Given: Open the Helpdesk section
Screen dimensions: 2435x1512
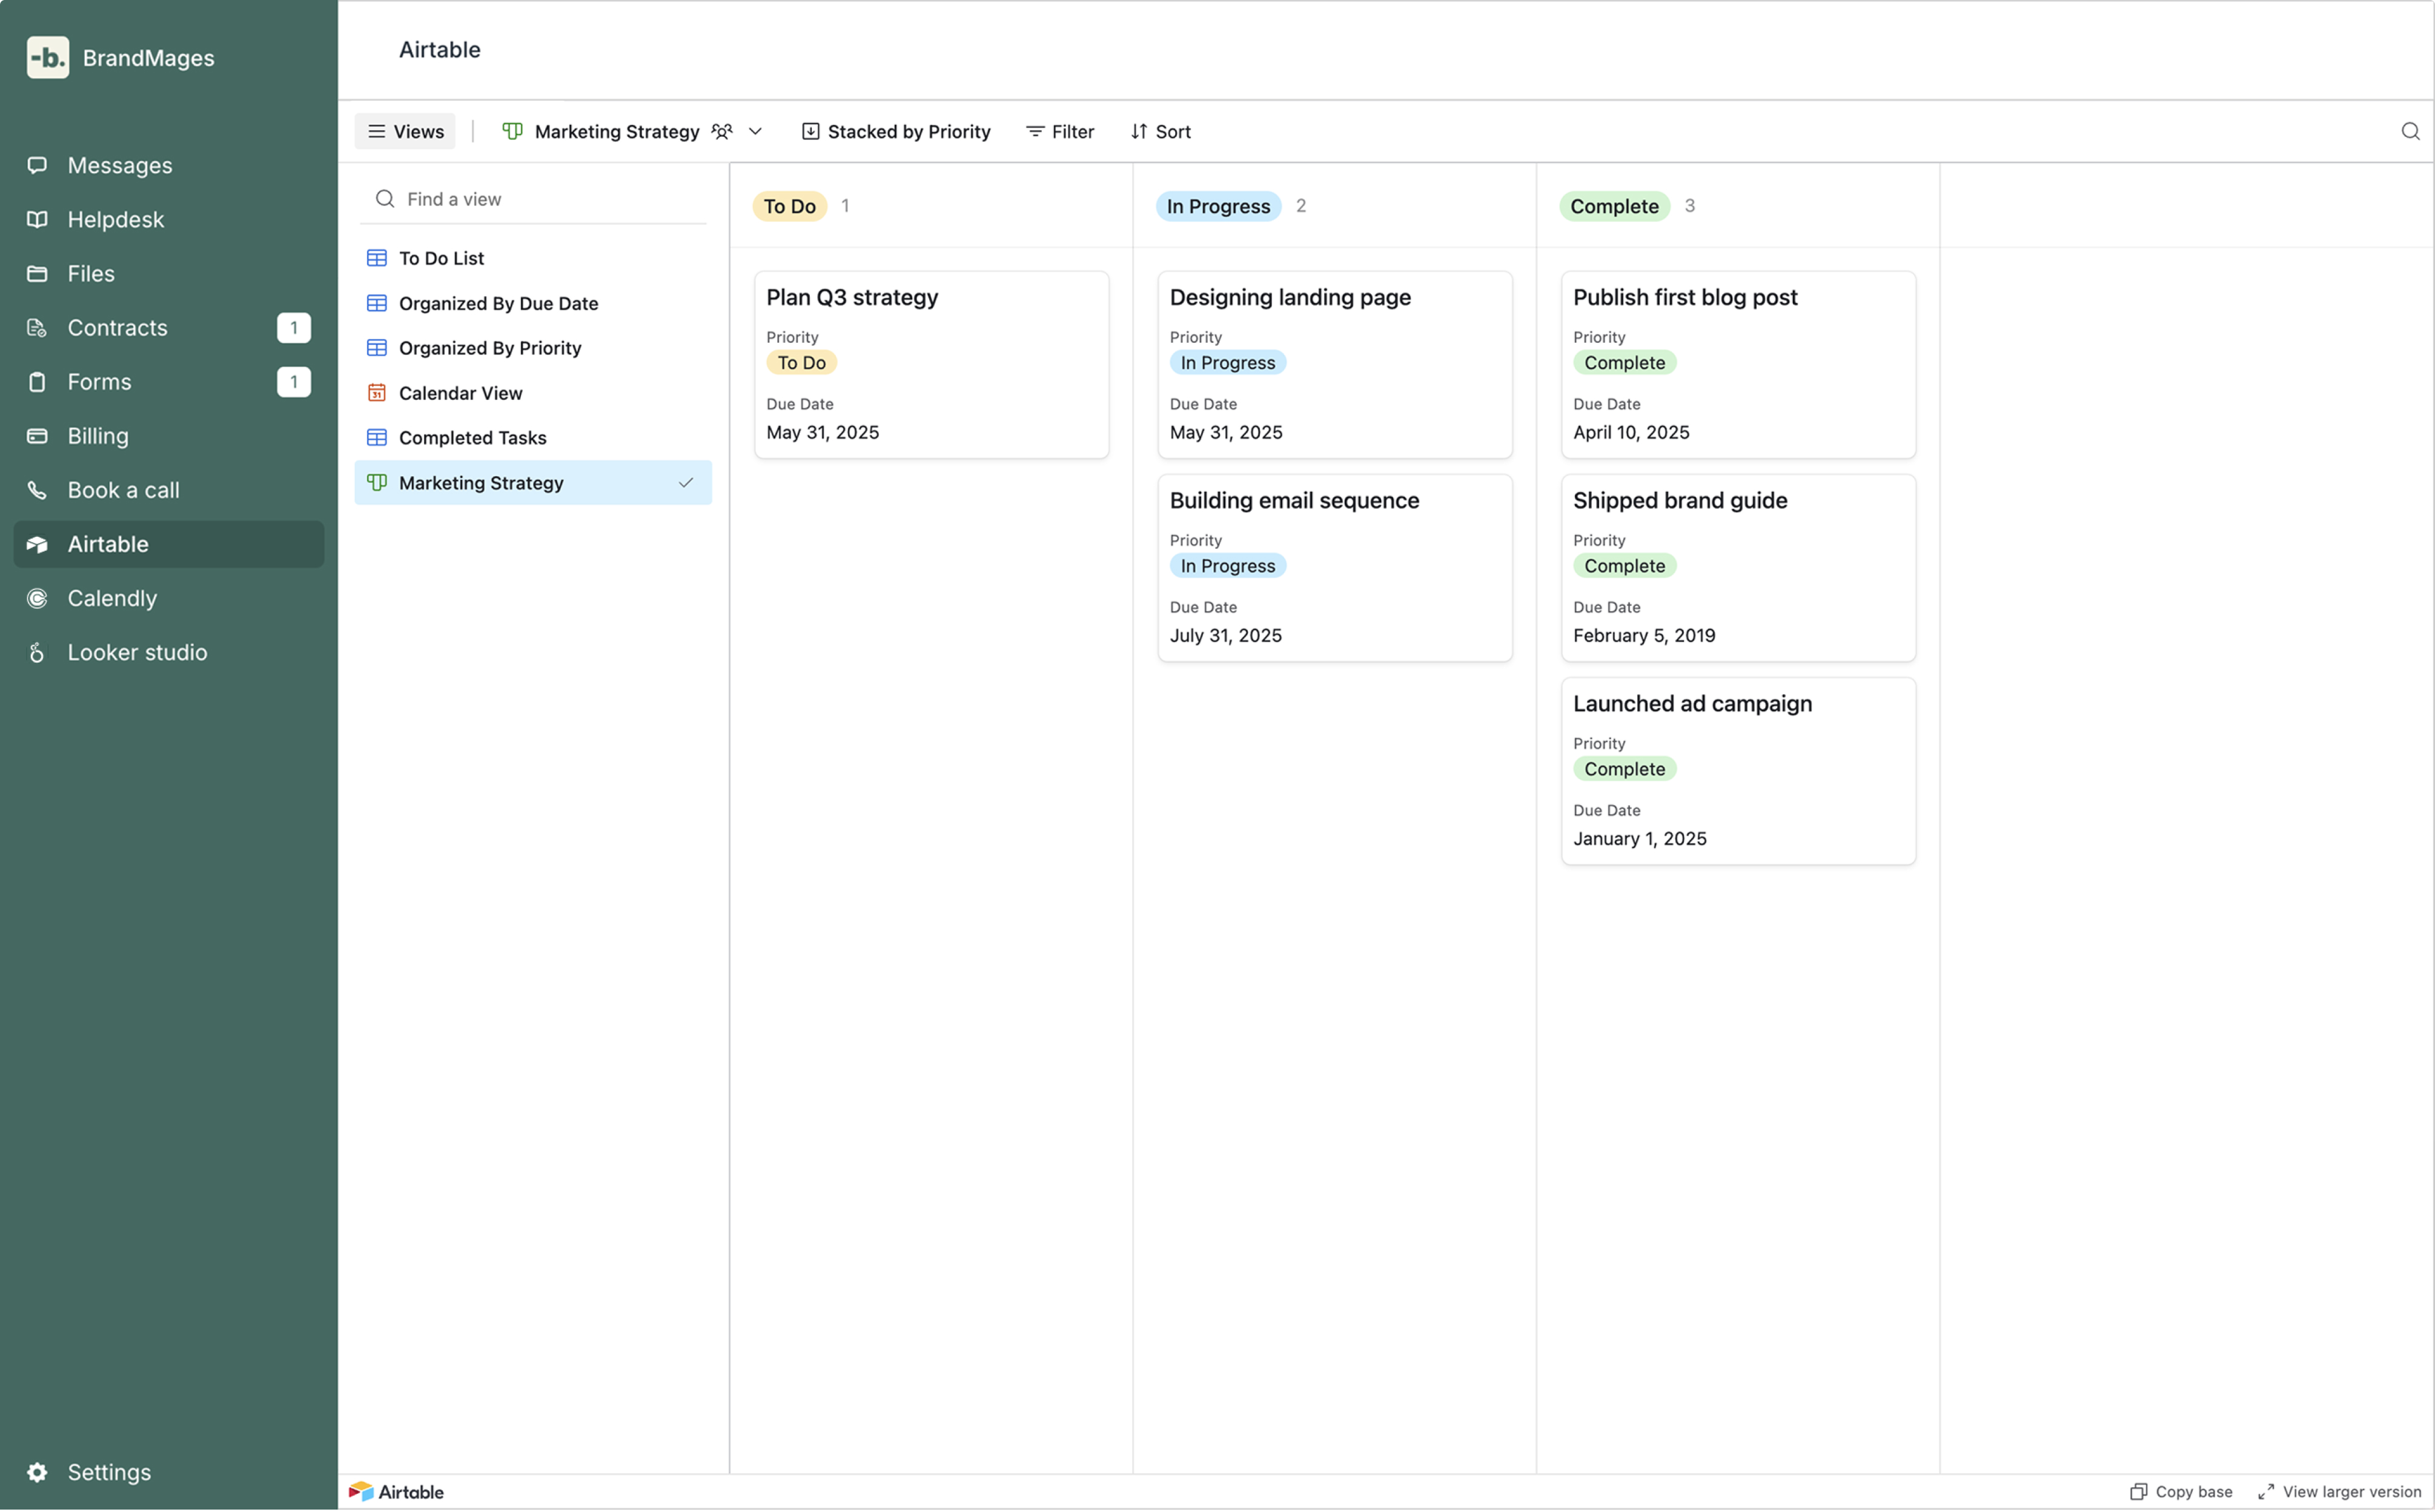Looking at the screenshot, I should (x=115, y=219).
